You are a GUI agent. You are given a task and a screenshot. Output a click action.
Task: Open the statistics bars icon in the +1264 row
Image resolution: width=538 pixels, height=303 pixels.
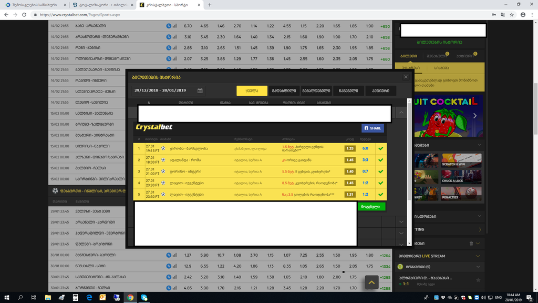pyautogui.click(x=174, y=255)
